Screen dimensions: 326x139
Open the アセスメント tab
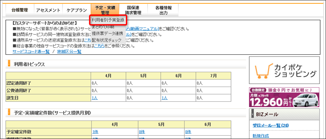pyautogui.click(x=48, y=10)
